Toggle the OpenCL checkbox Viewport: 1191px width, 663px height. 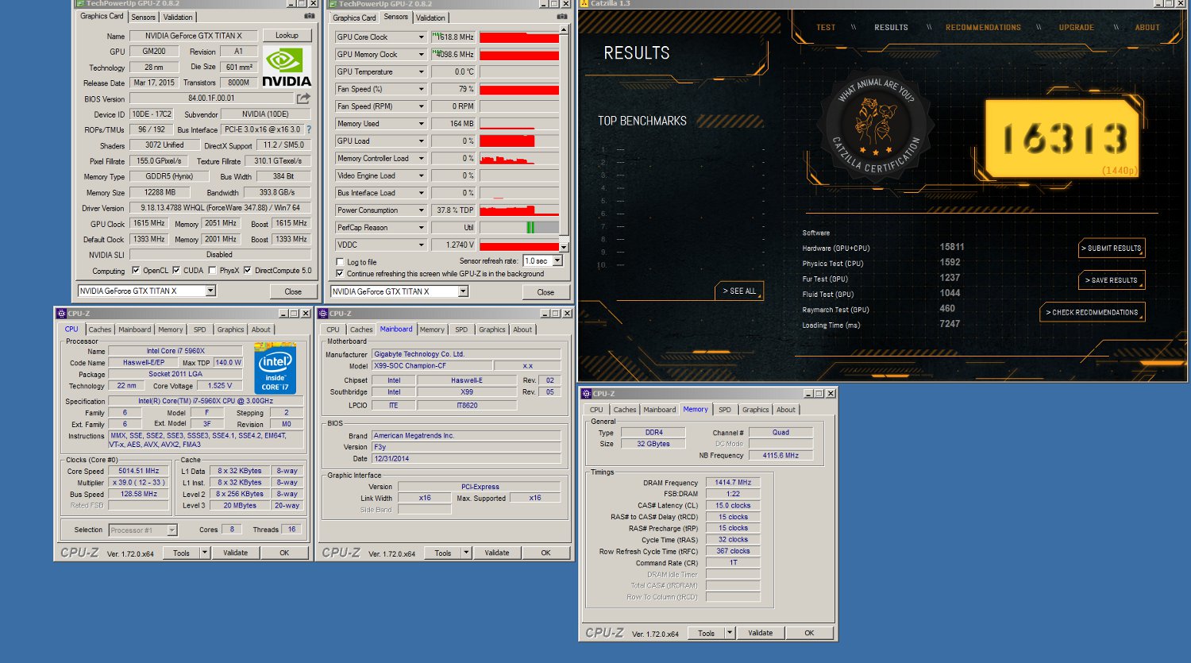pos(136,271)
